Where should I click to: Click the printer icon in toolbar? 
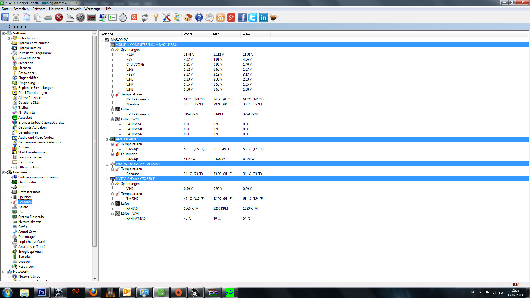pyautogui.click(x=48, y=18)
